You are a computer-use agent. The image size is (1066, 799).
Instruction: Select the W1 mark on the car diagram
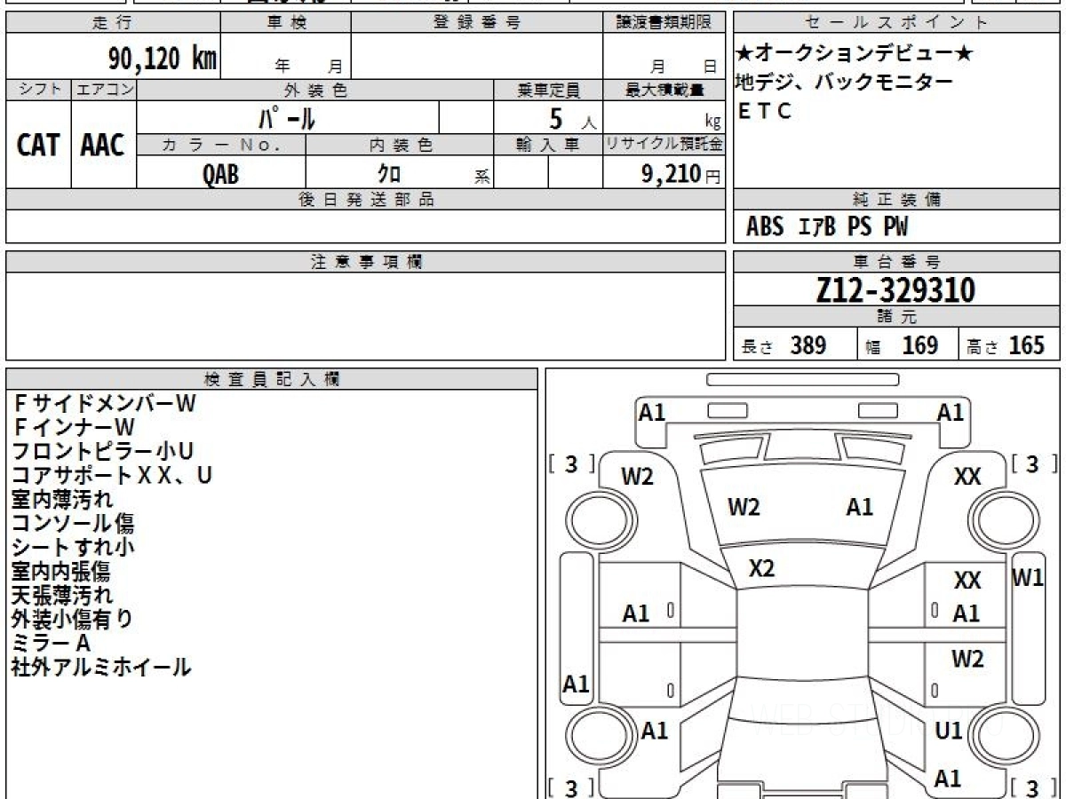click(1028, 578)
